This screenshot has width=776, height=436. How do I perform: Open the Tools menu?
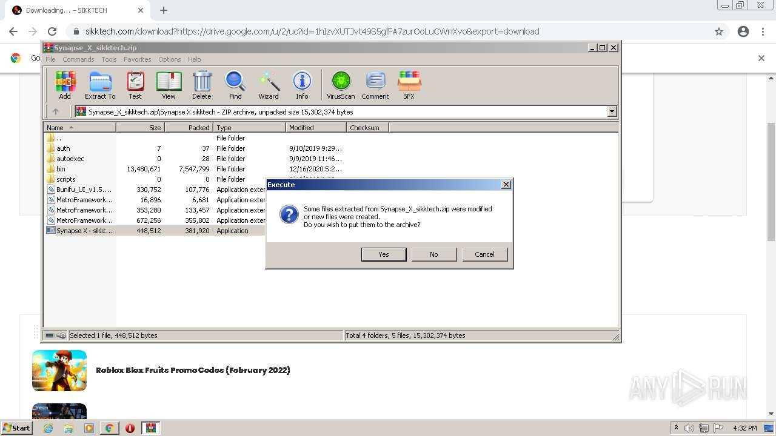(109, 59)
